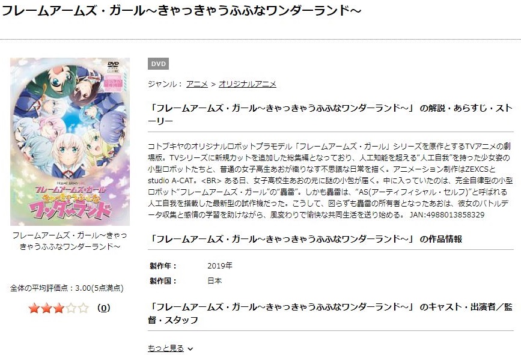The height and width of the screenshot is (355, 521).
Task: Click the fifth empty rating star
Action: click(x=83, y=308)
